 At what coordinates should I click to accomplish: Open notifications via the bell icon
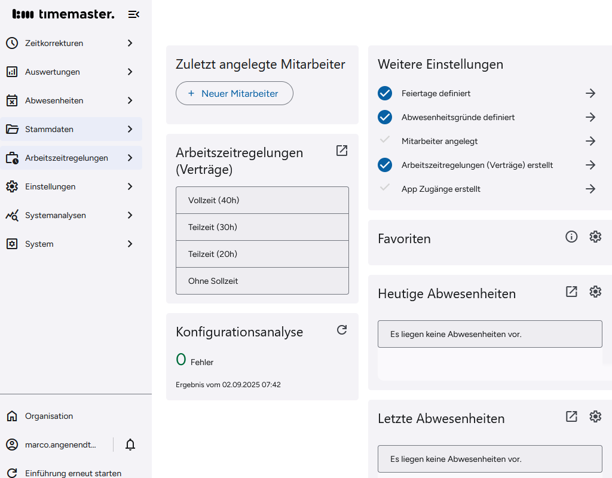click(130, 445)
